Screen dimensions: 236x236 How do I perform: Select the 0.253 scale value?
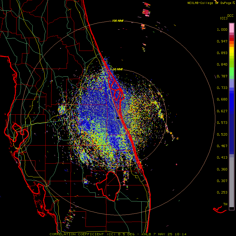click(222, 192)
